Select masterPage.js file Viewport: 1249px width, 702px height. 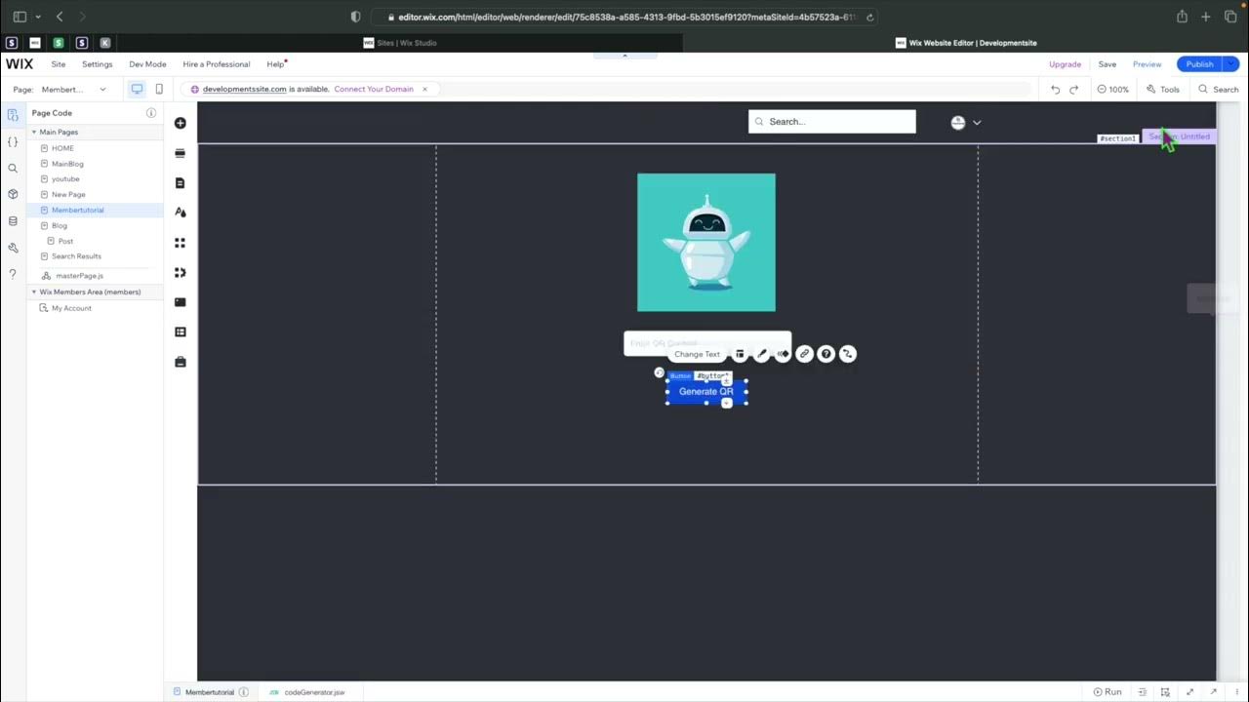79,276
